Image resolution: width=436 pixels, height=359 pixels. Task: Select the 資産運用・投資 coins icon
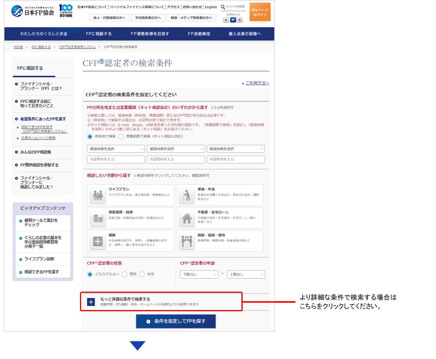(98, 218)
